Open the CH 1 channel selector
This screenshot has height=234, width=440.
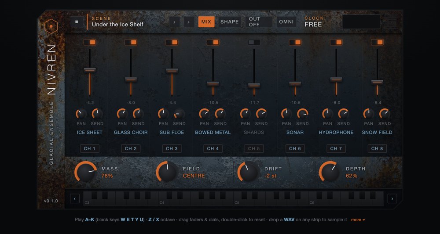click(90, 149)
